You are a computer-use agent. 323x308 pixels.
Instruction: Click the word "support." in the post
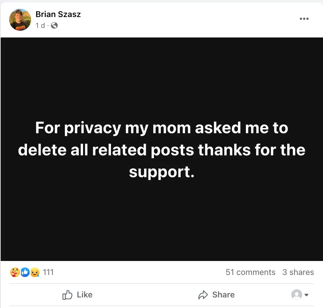pyautogui.click(x=161, y=172)
